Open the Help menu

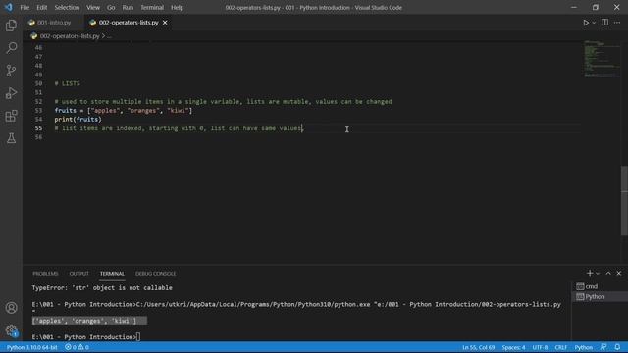tap(177, 7)
